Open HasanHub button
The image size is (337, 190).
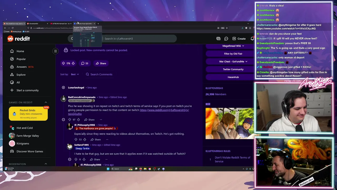tap(233, 77)
